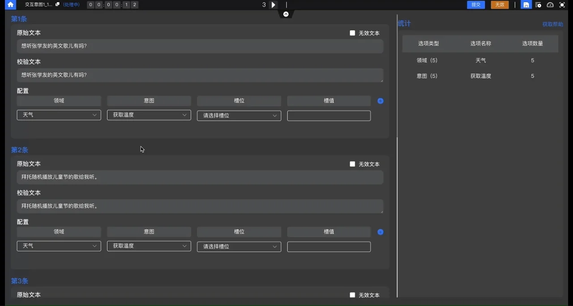The width and height of the screenshot is (573, 306).
Task: Tick 无效文本 checkbox for item 3
Action: pos(352,295)
